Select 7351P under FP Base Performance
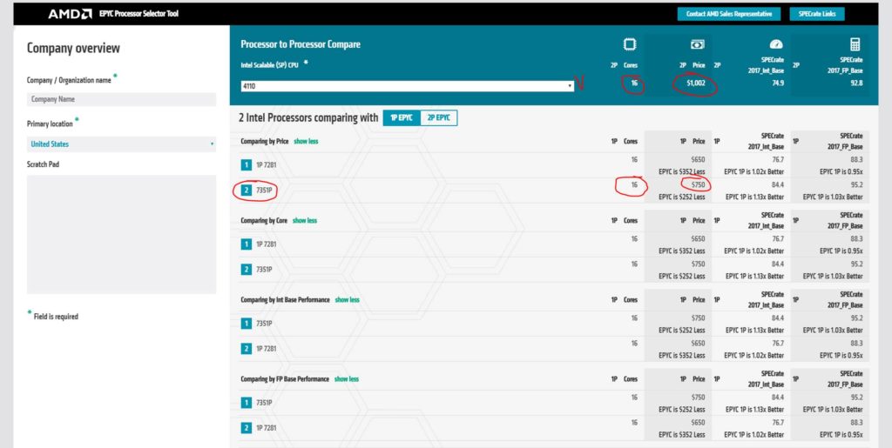The image size is (892, 448). (x=264, y=403)
